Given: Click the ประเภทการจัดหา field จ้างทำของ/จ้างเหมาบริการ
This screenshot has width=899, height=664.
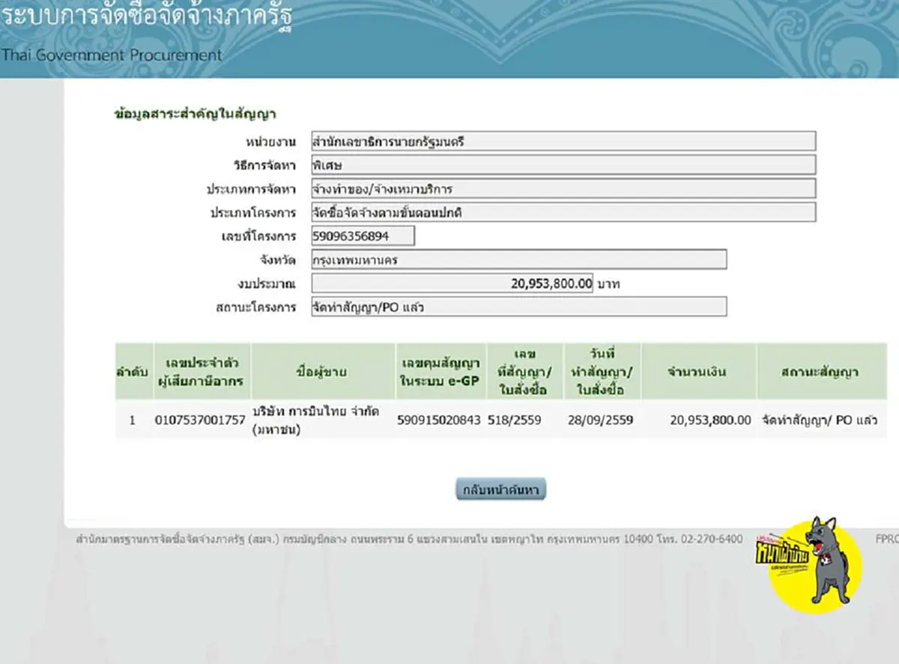Looking at the screenshot, I should tap(563, 188).
